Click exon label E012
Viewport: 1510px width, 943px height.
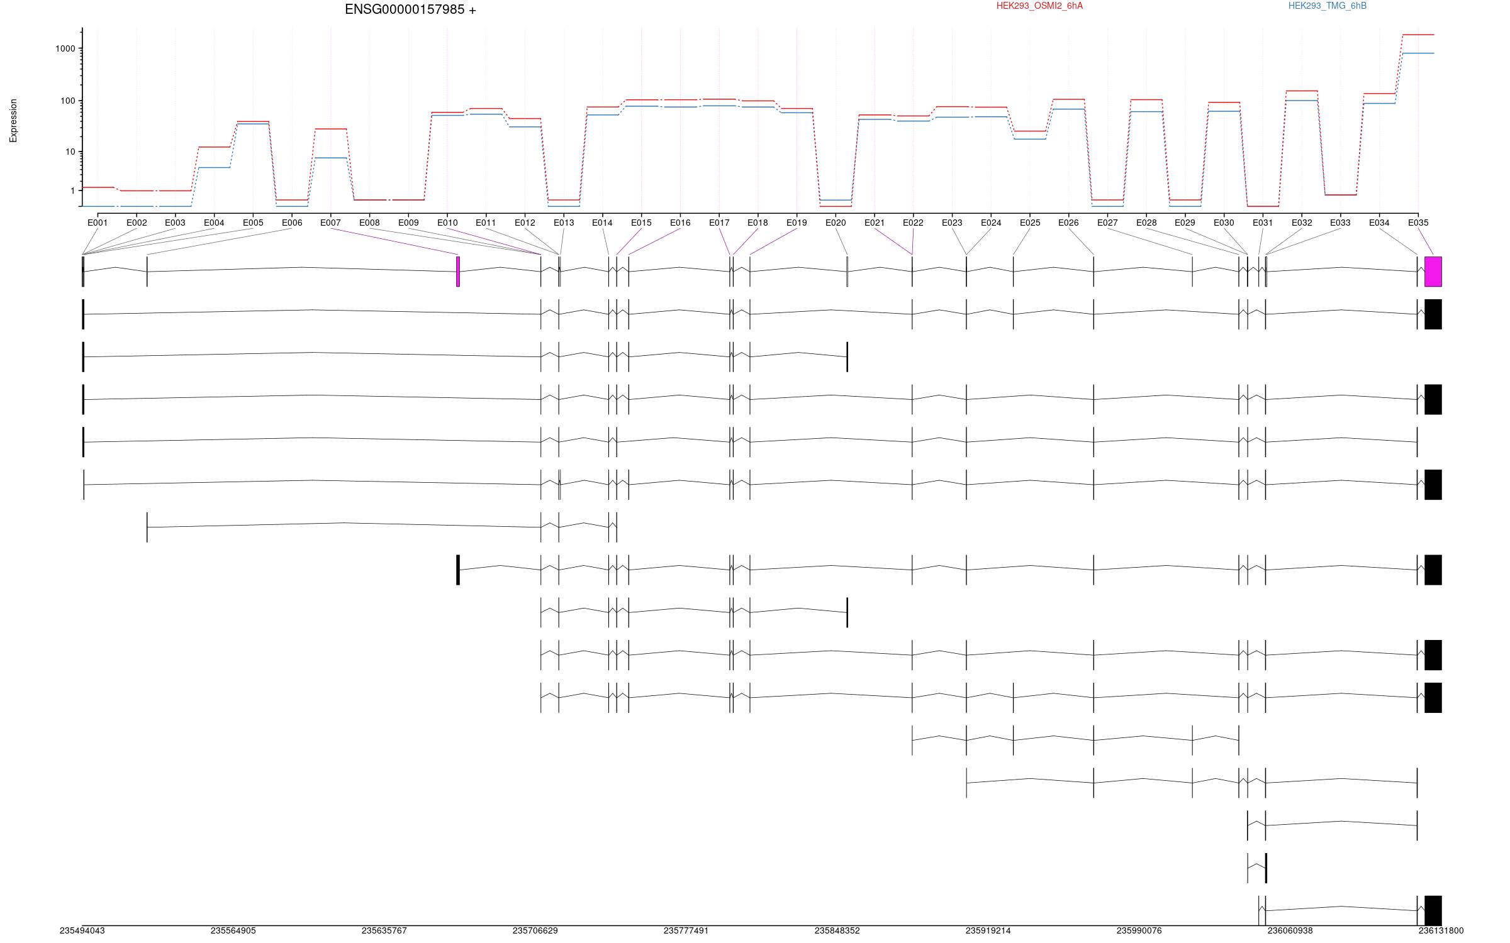(525, 223)
